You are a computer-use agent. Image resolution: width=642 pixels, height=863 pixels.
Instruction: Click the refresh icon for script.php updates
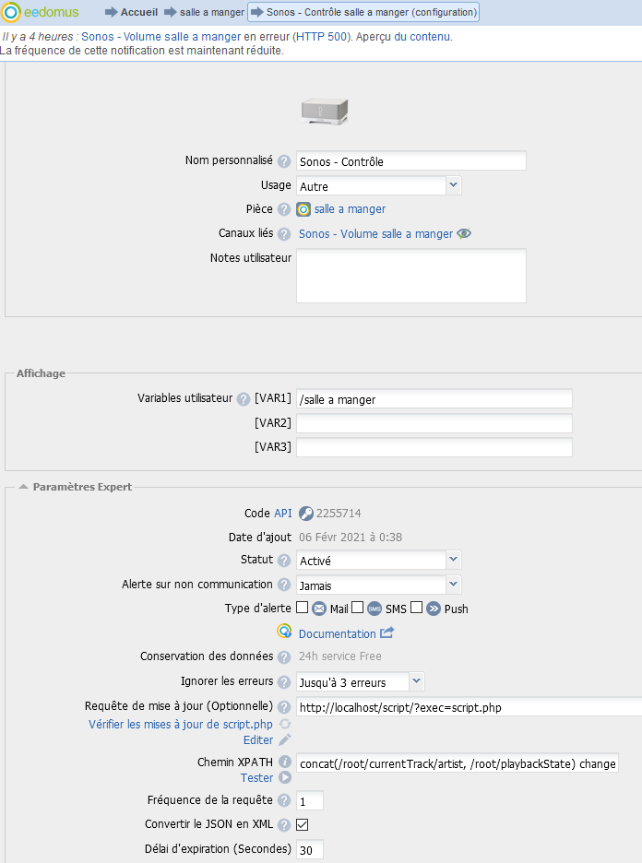(285, 724)
